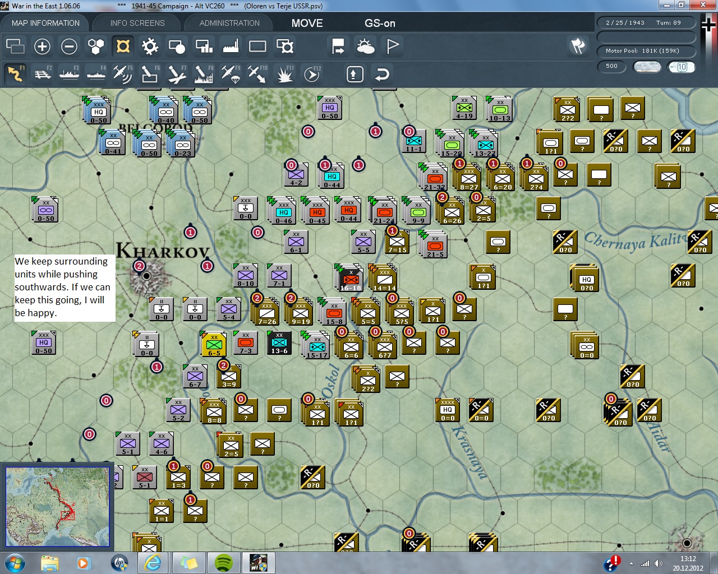The width and height of the screenshot is (718, 574).
Task: Click the zoom in plus icon
Action: (42, 47)
